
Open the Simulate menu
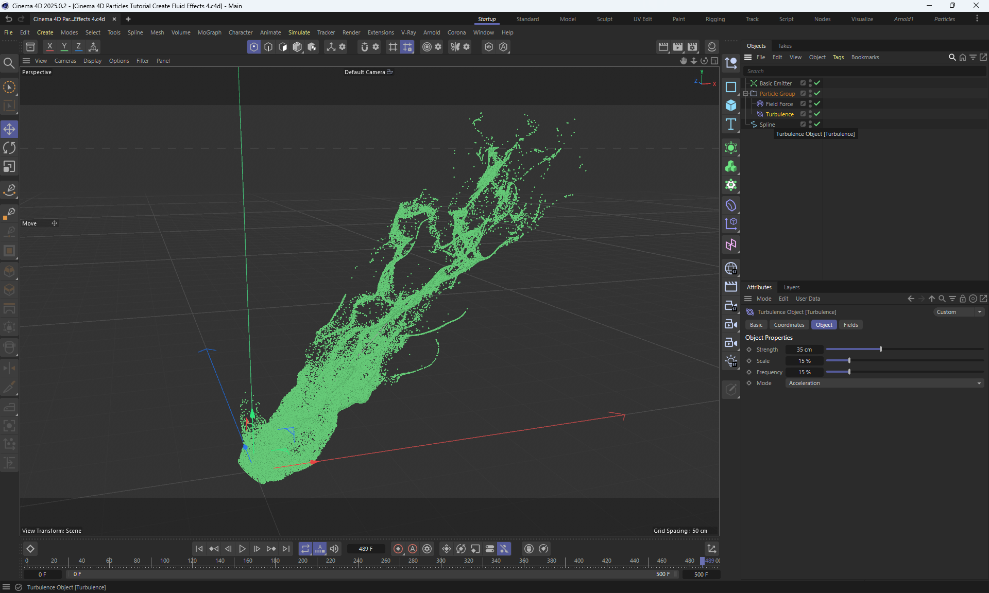(x=299, y=32)
